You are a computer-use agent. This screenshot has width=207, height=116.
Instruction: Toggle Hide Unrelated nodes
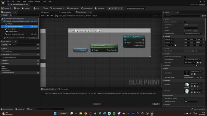[x=56, y=8]
